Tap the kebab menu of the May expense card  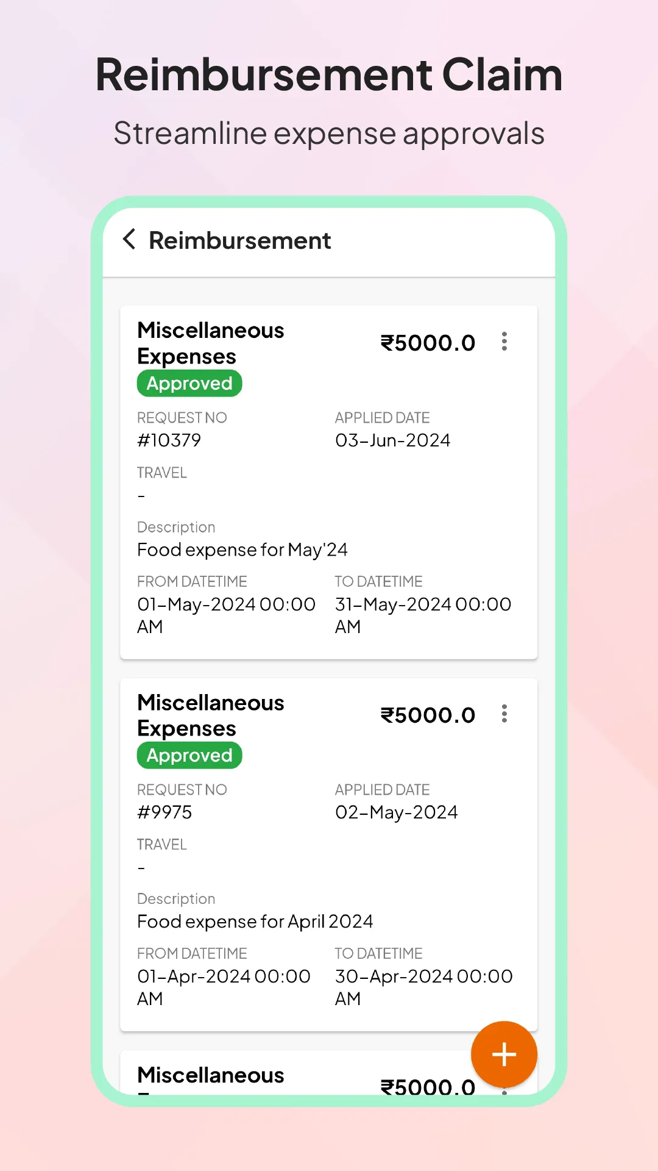504,342
